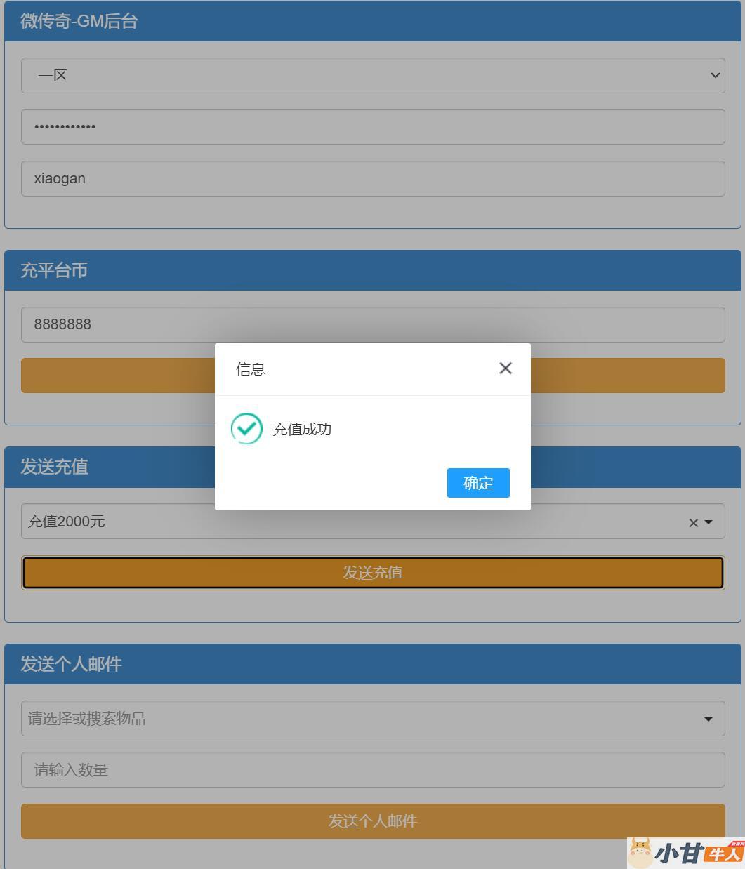The height and width of the screenshot is (869, 745).
Task: Click the 微传奇-GM后台 panel header
Action: pos(79,21)
